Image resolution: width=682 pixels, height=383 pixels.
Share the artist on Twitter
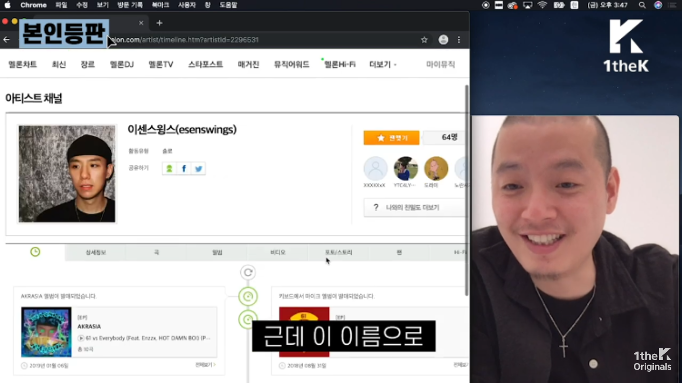pos(199,169)
